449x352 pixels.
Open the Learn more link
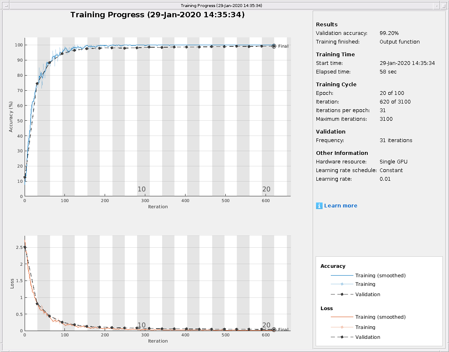point(341,205)
